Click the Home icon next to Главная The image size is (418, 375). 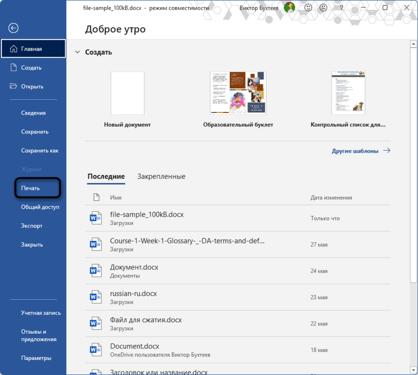click(x=14, y=49)
